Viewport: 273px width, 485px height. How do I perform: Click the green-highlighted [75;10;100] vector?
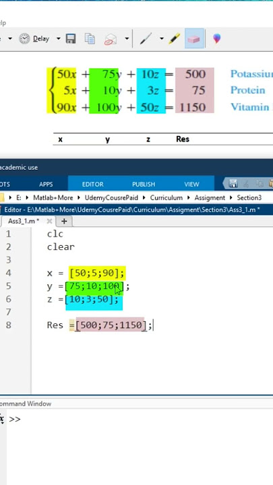(x=94, y=286)
